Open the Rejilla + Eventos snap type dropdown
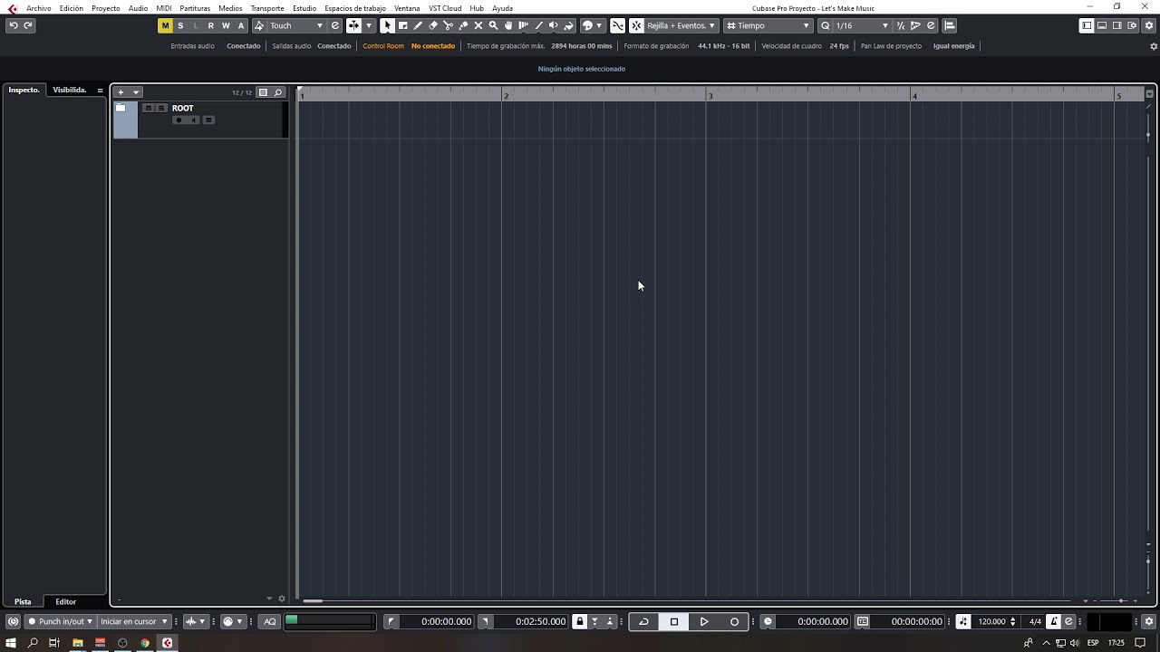This screenshot has height=652, width=1160. point(681,25)
